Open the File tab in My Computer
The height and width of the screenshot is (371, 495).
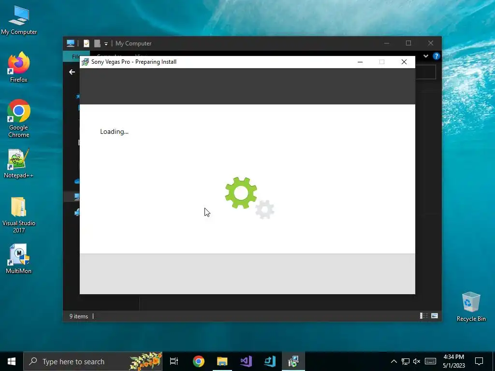coord(76,57)
